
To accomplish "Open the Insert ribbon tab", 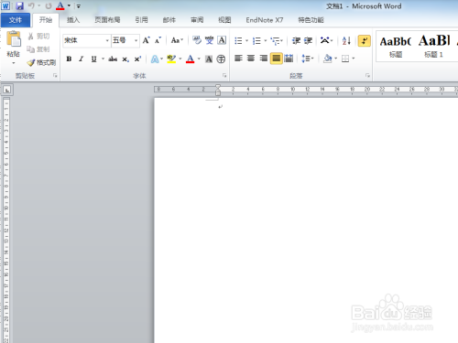I will point(73,20).
